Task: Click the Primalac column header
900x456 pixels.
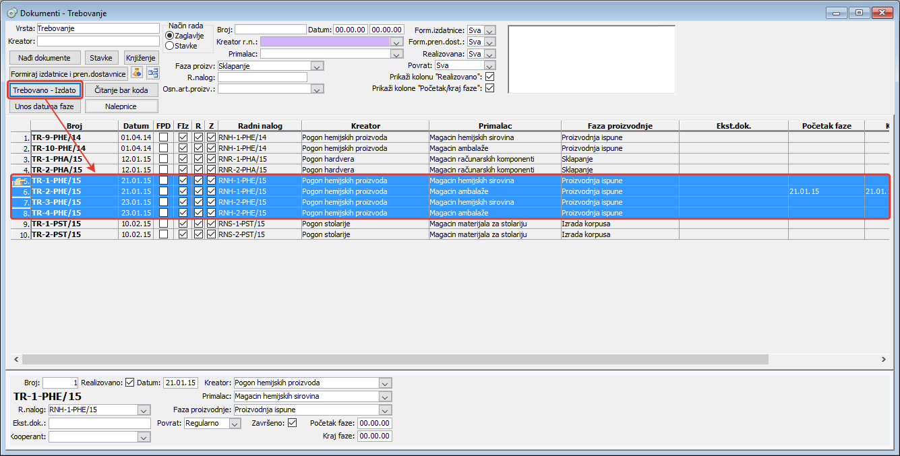Action: pyautogui.click(x=495, y=126)
